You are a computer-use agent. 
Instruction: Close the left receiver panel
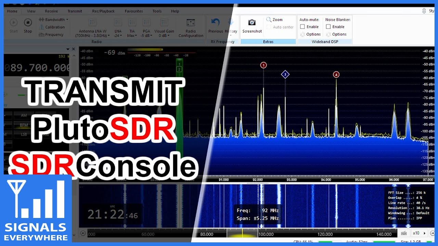[74, 49]
